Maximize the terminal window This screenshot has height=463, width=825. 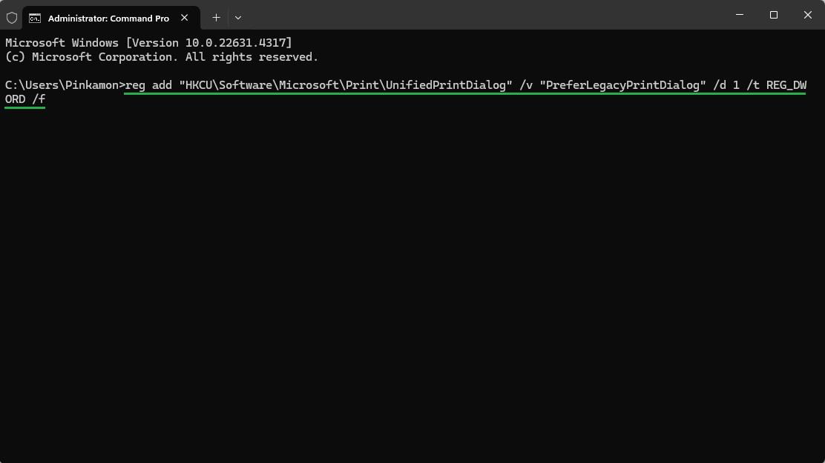pyautogui.click(x=774, y=15)
